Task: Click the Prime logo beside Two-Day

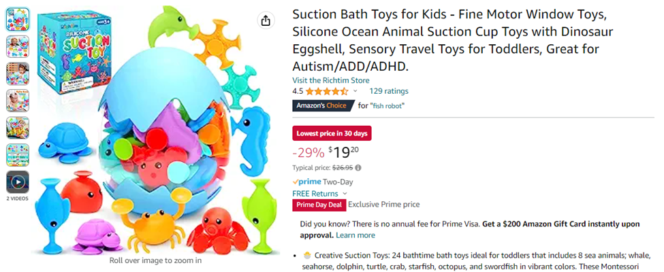Action: pos(306,182)
